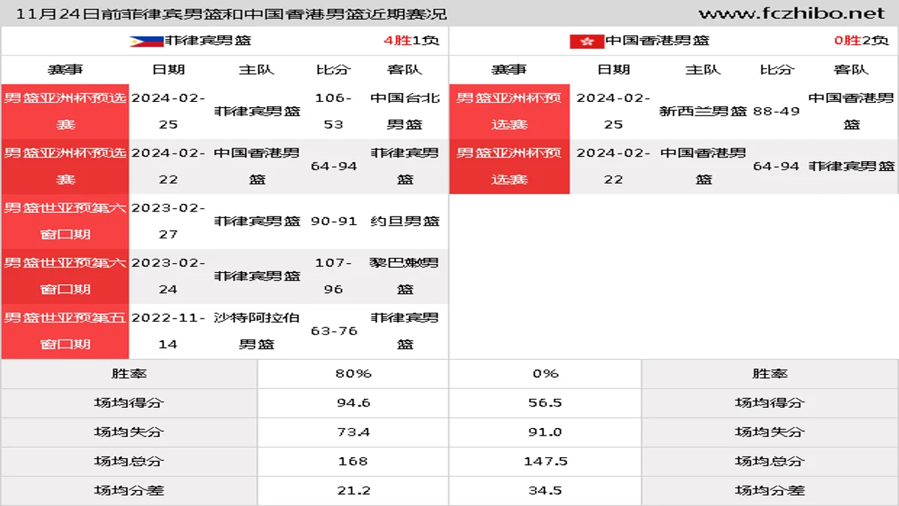899x506 pixels.
Task: Click the 107-96 score cell
Action: tap(333, 276)
